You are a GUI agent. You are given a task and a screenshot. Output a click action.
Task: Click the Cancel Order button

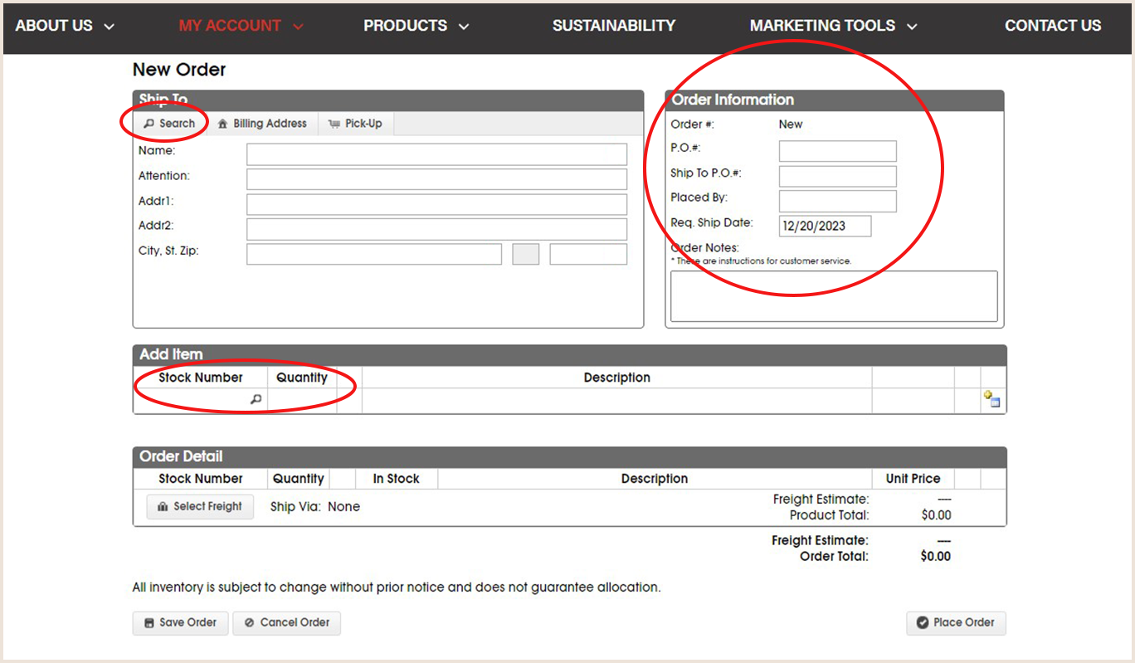287,622
